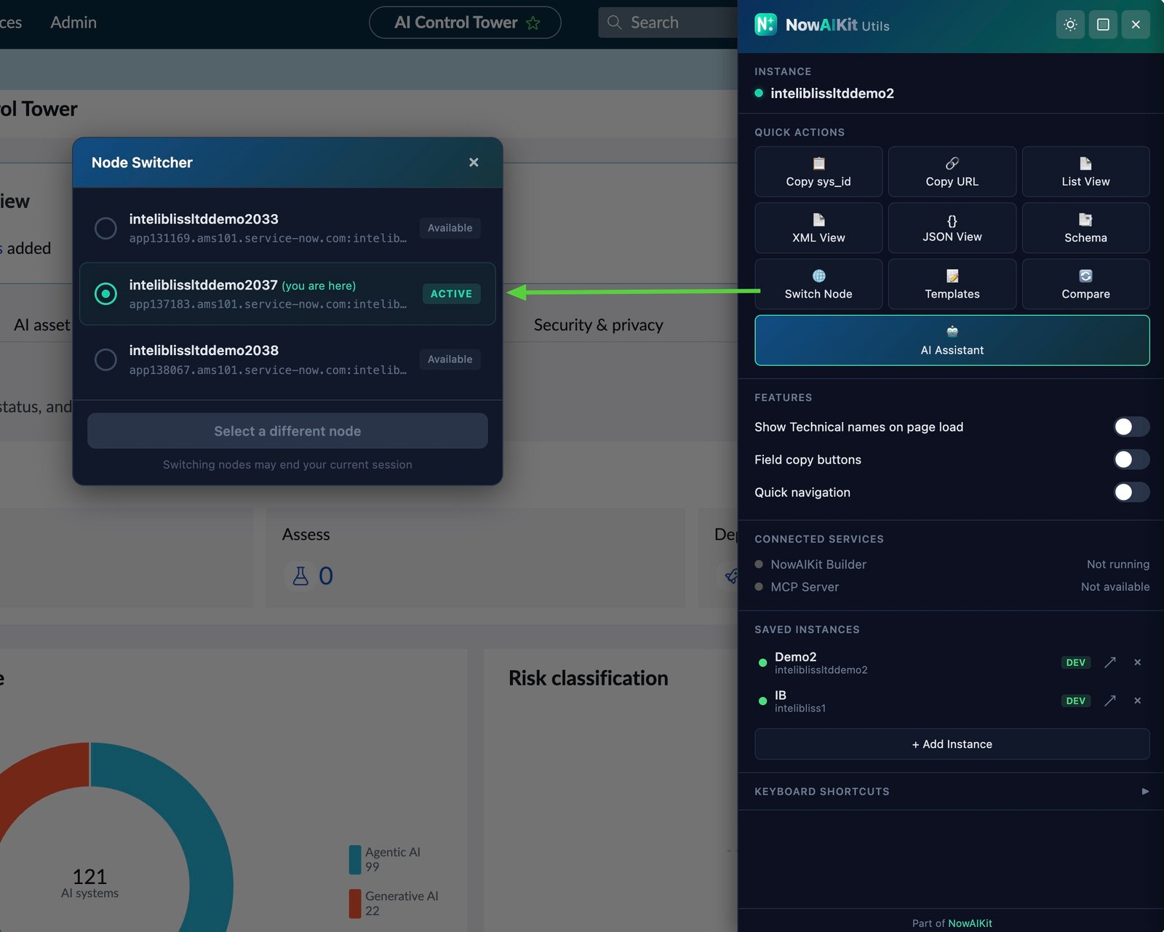The width and height of the screenshot is (1164, 932).
Task: Launch the AI Assistant
Action: click(x=952, y=340)
